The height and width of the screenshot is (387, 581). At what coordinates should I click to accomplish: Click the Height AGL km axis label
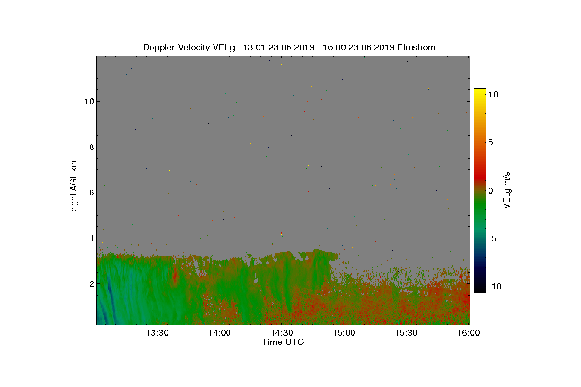pyautogui.click(x=74, y=189)
